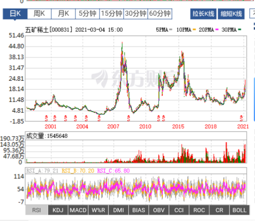This screenshot has height=221, width=255.
Task: Choose the OBV indicator
Action: coord(159,210)
